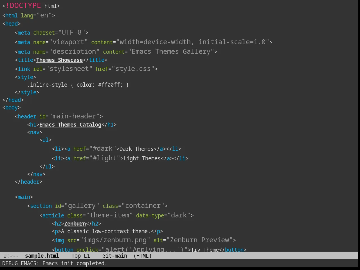The width and height of the screenshot is (360, 270).
Task: Click the opening <head> tag
Action: tap(12, 24)
